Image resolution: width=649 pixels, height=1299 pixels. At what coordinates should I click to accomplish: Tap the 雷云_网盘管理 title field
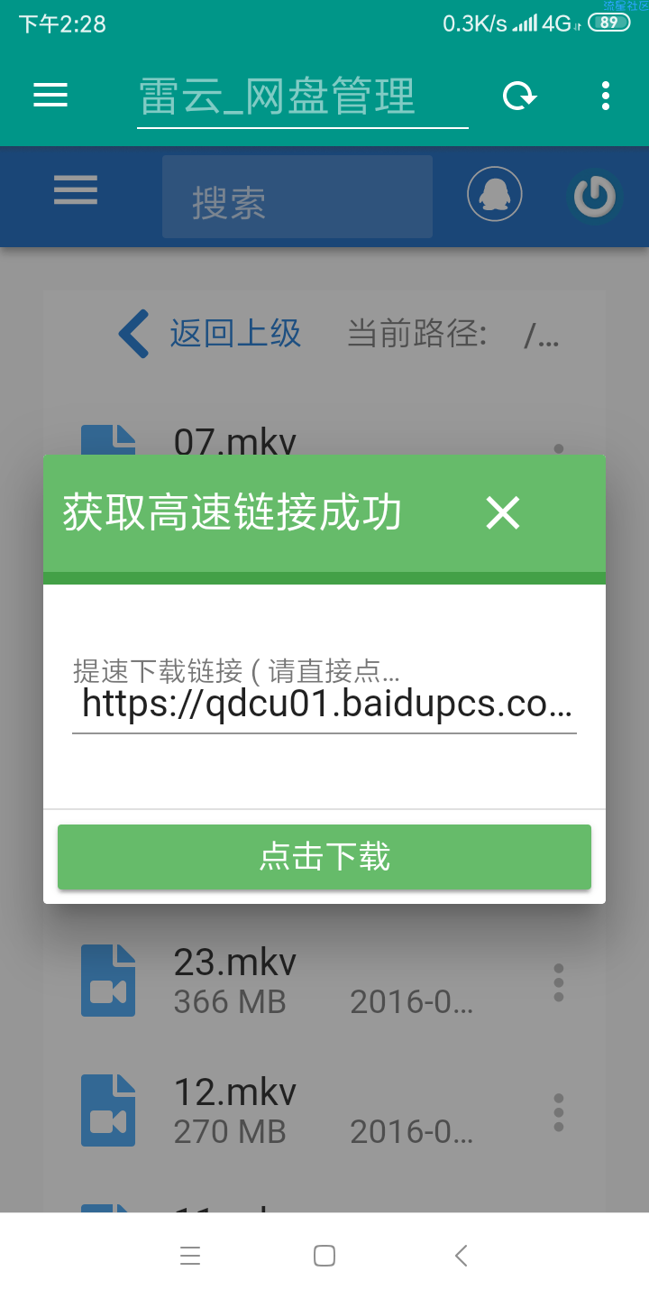pyautogui.click(x=303, y=96)
